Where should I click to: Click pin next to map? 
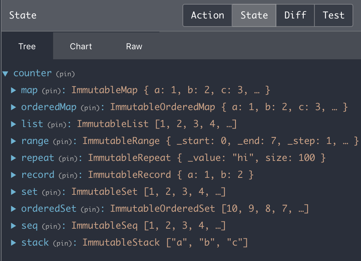[x=52, y=90]
